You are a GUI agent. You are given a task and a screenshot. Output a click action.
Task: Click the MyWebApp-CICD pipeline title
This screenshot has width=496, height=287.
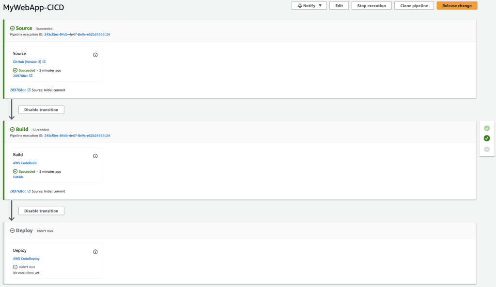coord(33,7)
